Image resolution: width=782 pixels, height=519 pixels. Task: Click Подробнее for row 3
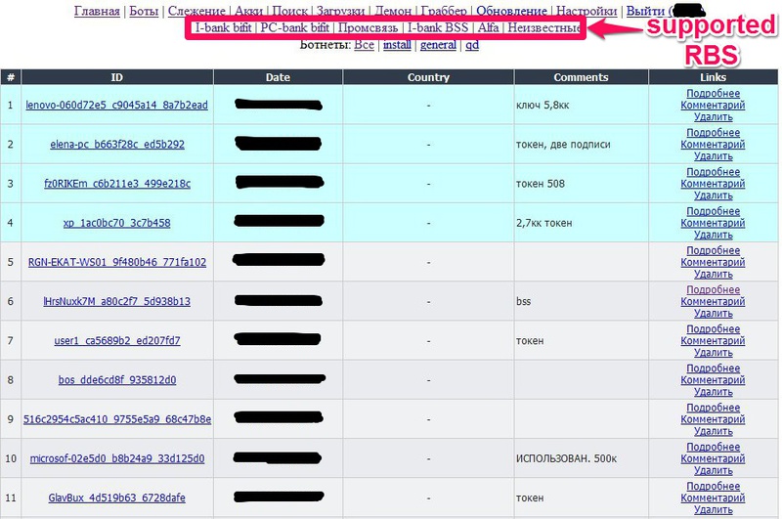tap(713, 172)
